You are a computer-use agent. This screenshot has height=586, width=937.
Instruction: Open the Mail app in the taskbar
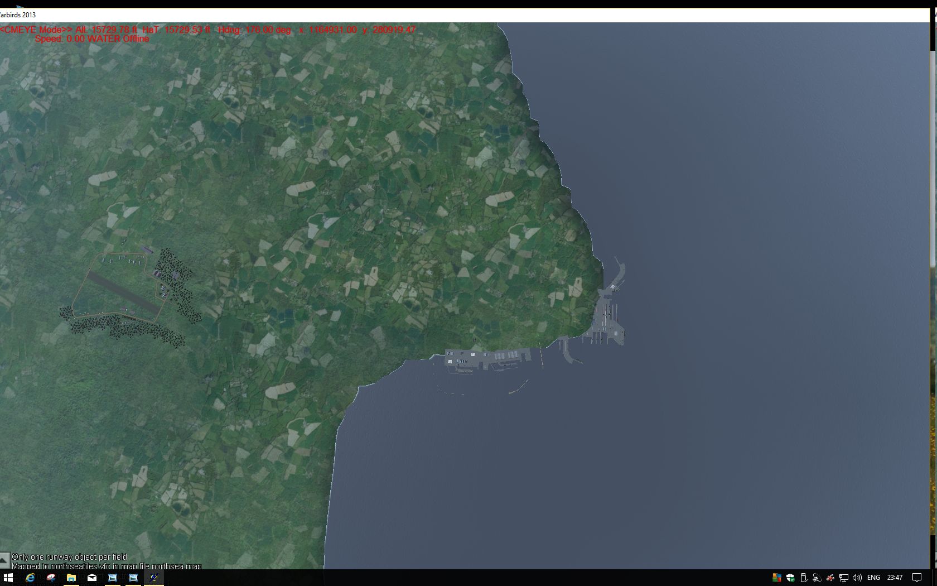pos(92,578)
